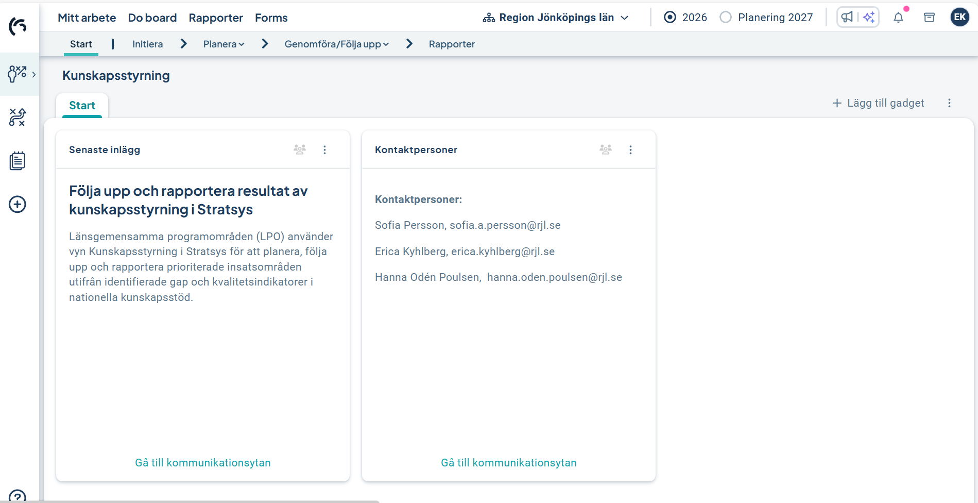Click the megaphone announcements icon
978x503 pixels.
click(x=848, y=17)
